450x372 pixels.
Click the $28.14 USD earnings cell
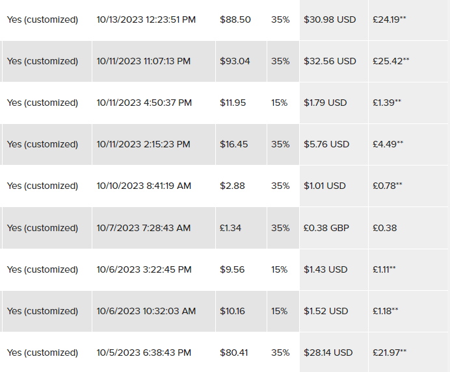328,353
